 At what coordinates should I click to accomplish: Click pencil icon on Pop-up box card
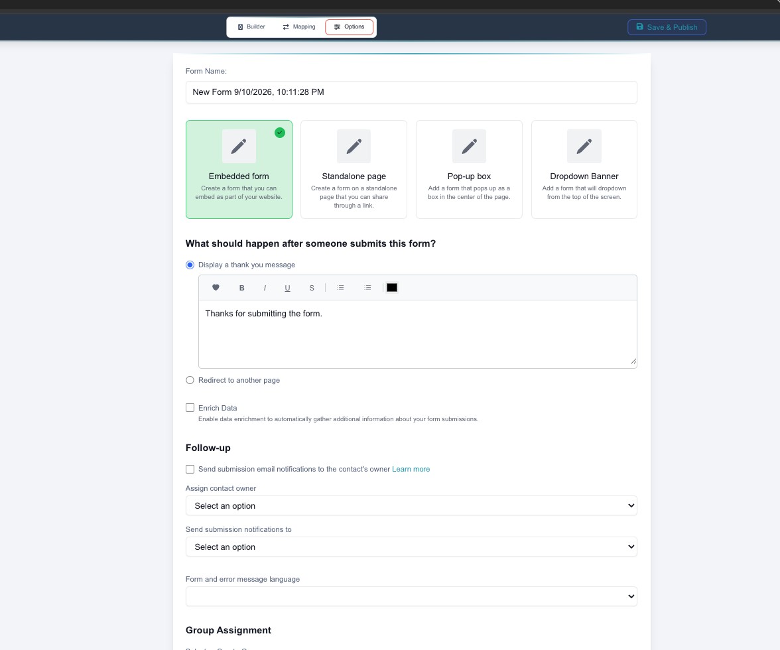point(469,146)
